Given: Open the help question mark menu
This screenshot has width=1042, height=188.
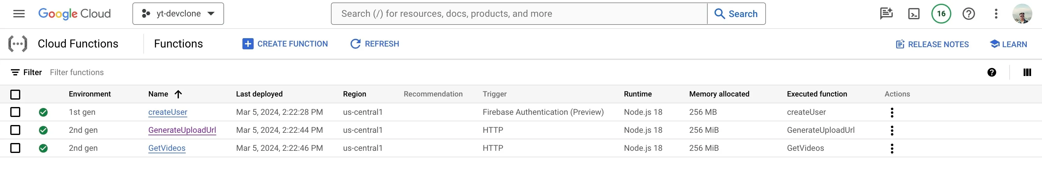Looking at the screenshot, I should point(969,14).
